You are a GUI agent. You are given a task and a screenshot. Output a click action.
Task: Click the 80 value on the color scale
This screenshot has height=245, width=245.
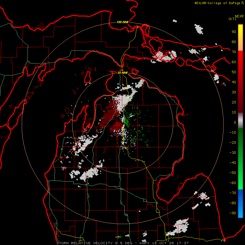234,42
